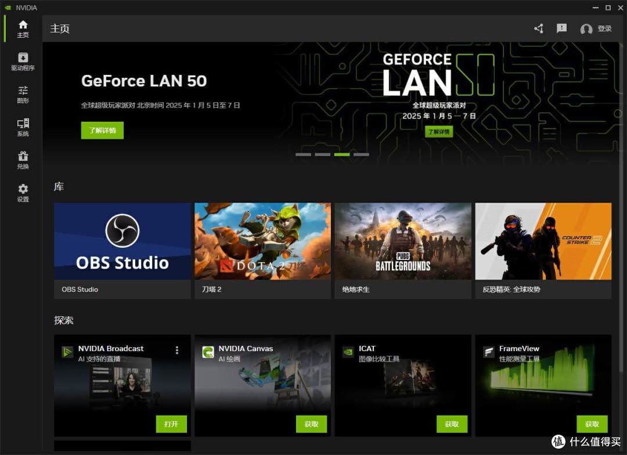
Task: Open the feedback message icon in top bar
Action: 561,28
